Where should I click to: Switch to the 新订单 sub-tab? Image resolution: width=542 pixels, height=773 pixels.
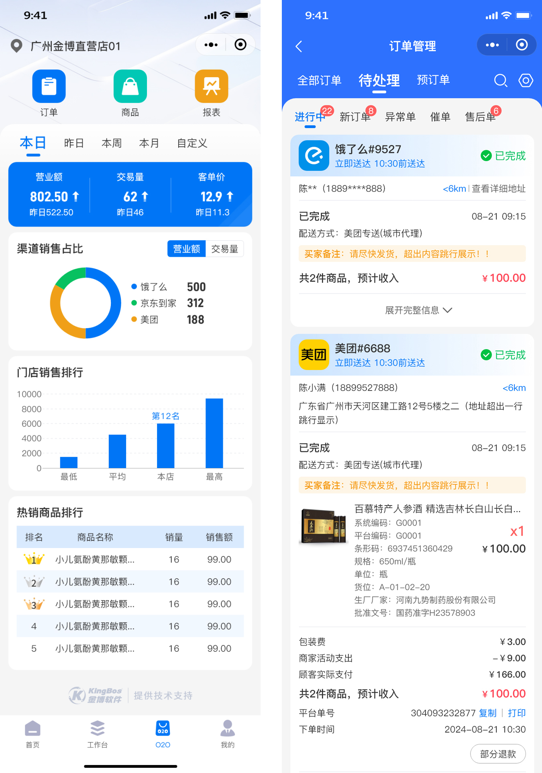355,117
